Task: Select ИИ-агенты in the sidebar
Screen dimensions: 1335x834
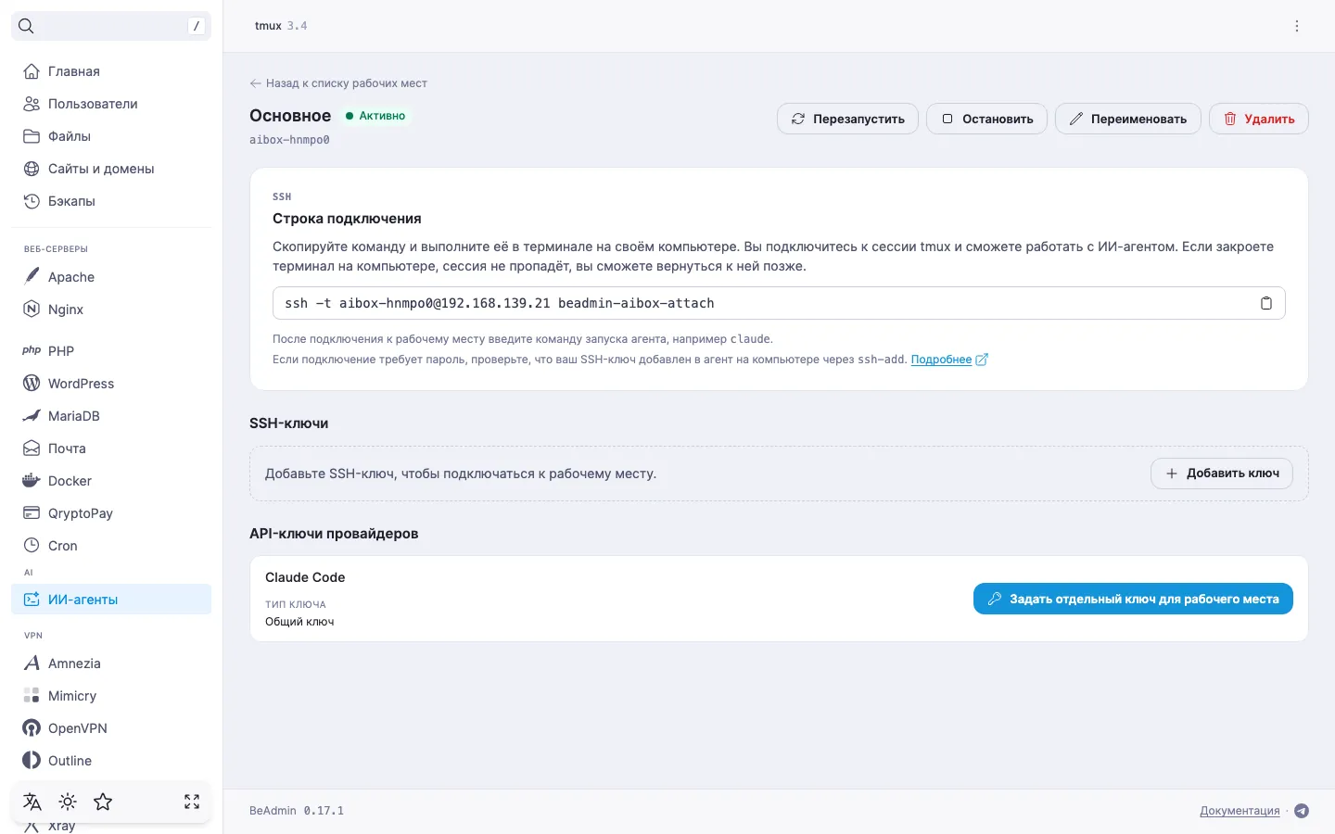Action: click(x=111, y=600)
